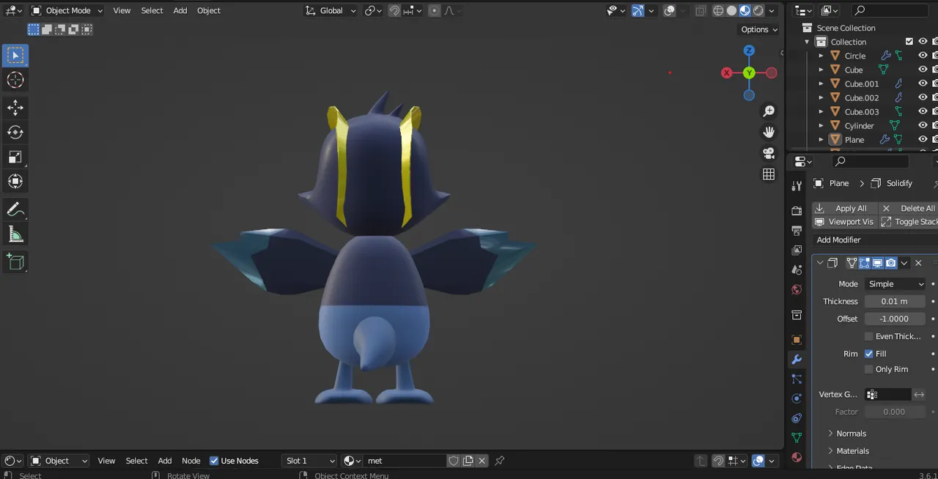
Task: Pick the Add Cube tool
Action: coord(15,261)
